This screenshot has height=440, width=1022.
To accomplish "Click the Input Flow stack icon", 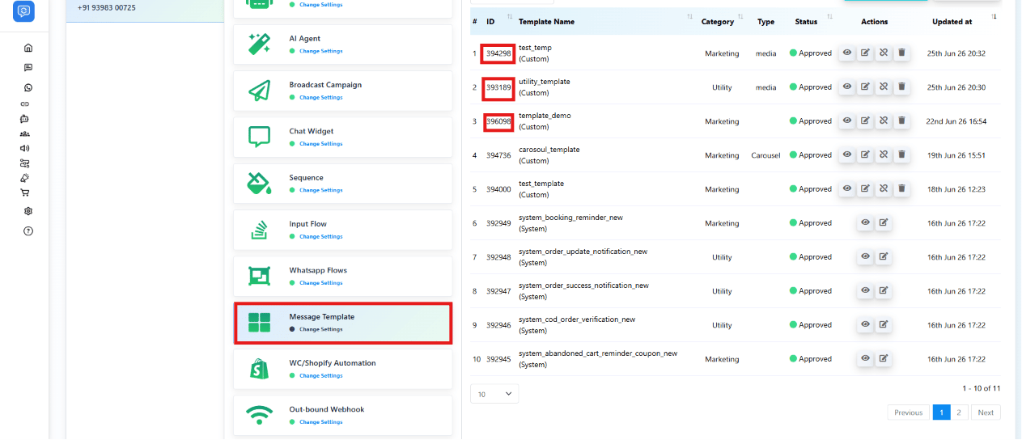I will [259, 230].
